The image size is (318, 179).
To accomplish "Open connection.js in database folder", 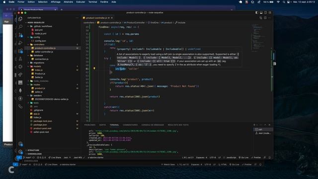I will tap(41, 59).
